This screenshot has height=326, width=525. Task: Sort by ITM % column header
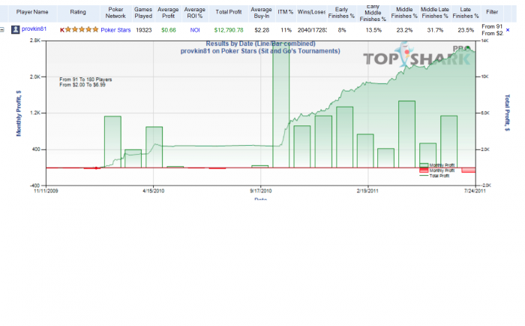[285, 12]
